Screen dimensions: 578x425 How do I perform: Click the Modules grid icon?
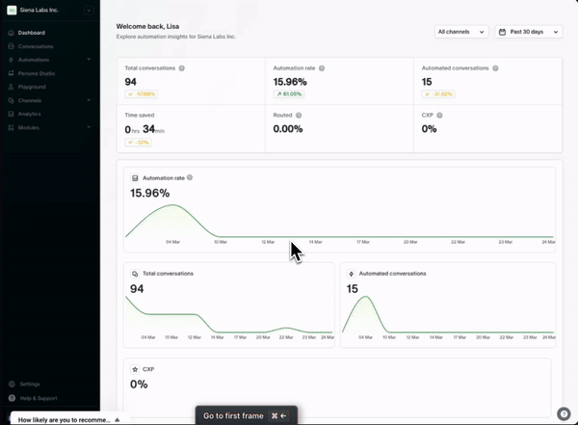(x=11, y=127)
